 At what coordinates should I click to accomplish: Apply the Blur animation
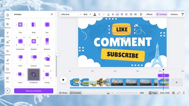tap(47, 24)
